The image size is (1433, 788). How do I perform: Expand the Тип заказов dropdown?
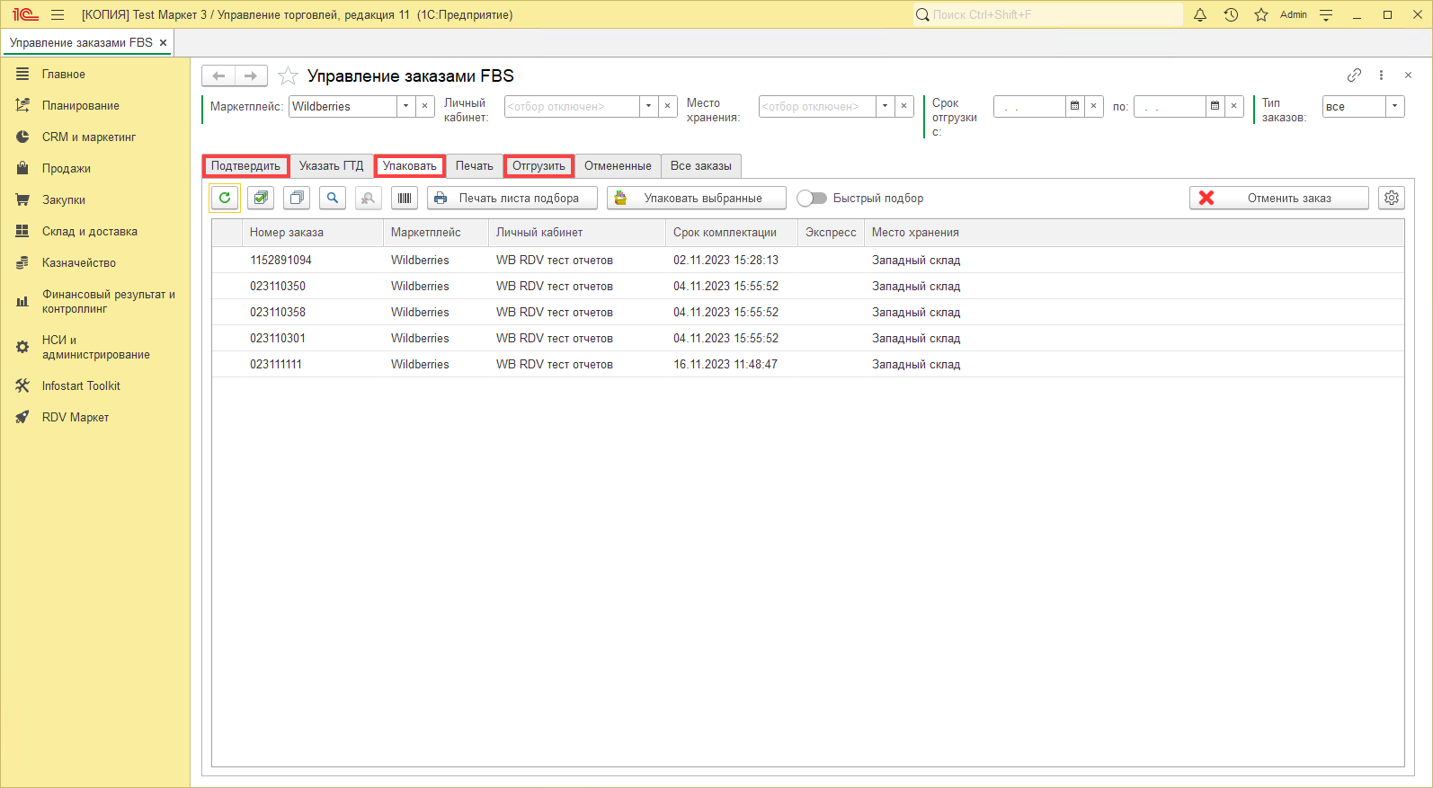click(1394, 106)
